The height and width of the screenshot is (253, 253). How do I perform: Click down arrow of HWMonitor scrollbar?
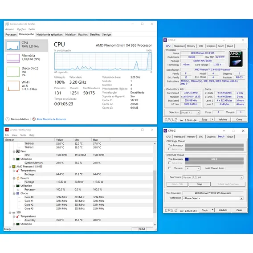point(155,224)
